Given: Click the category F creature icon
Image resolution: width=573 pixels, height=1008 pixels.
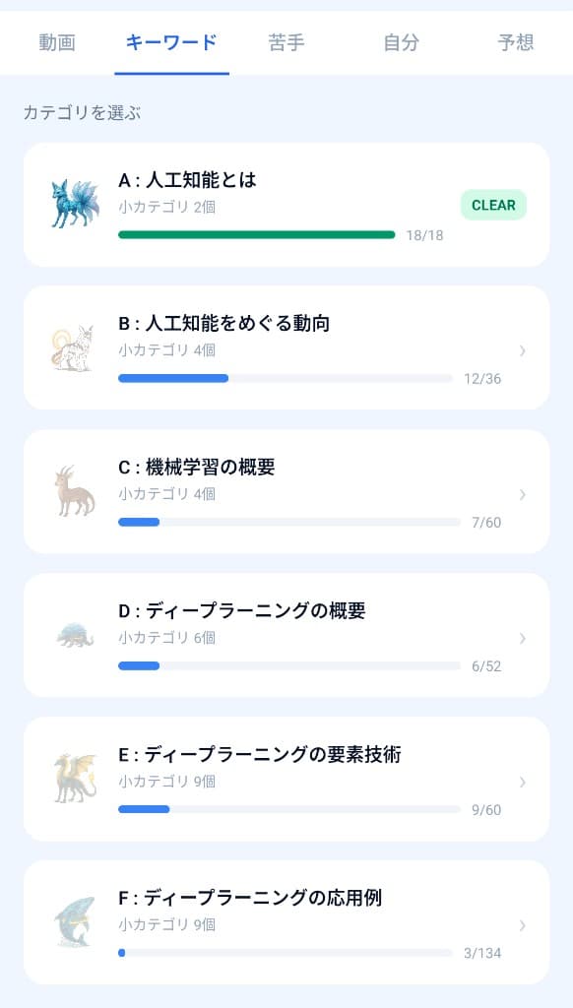Looking at the screenshot, I should click(74, 918).
